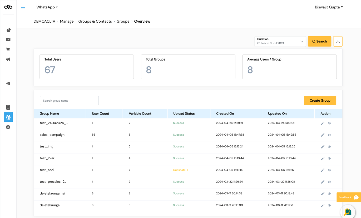Open the Feedback button
This screenshot has height=218, width=361.
[x=349, y=197]
